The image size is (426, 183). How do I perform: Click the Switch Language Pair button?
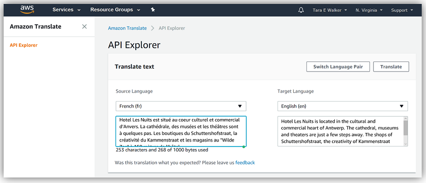(338, 66)
